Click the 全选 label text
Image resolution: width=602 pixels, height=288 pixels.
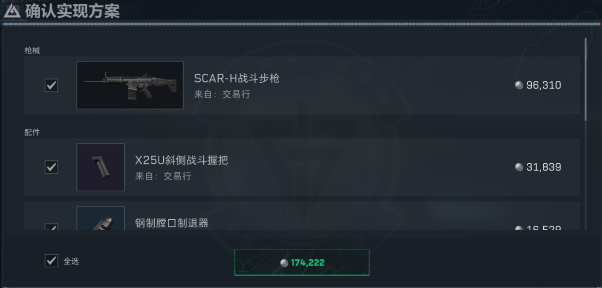tap(71, 261)
